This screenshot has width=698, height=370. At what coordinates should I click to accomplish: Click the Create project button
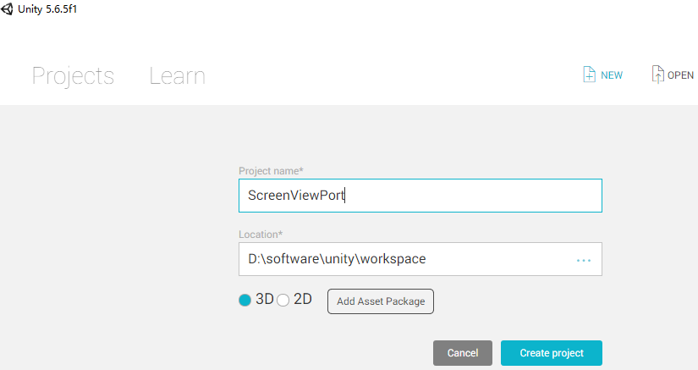(x=552, y=353)
